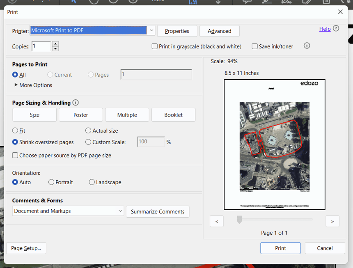Open printer Properties
Screen dimensions: 353x268
click(177, 31)
